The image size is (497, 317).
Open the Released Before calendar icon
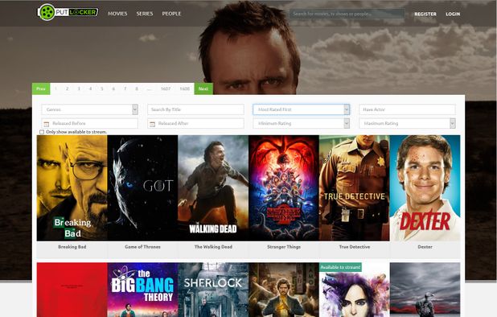[47, 124]
